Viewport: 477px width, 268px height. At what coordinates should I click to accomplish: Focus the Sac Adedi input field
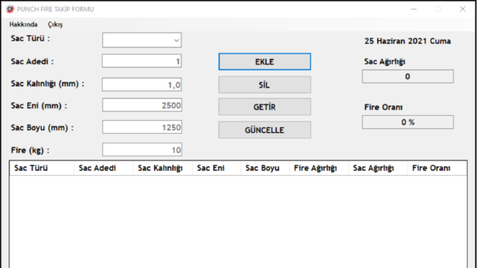click(x=142, y=61)
